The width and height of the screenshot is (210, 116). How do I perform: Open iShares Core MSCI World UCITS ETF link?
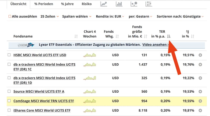pos(42,110)
